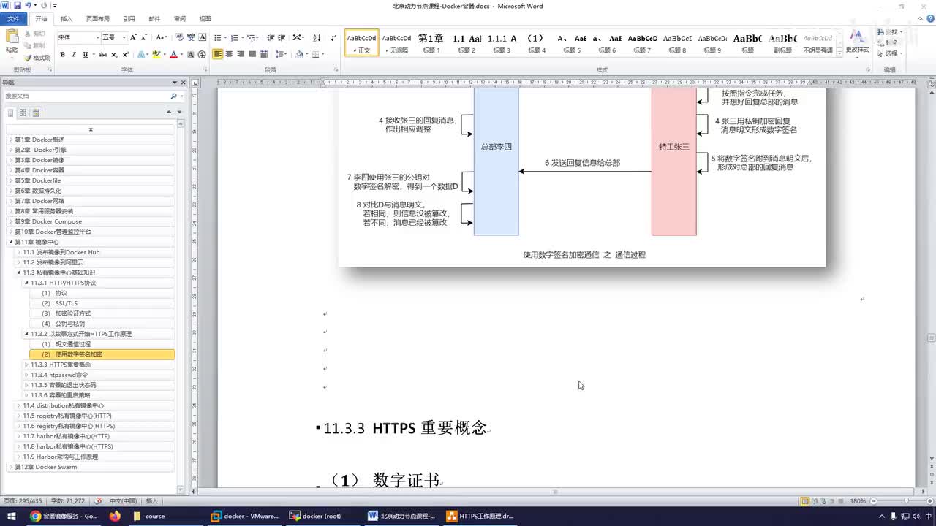Apply superscript formatting
Viewport: 936px width, 526px height.
point(126,55)
